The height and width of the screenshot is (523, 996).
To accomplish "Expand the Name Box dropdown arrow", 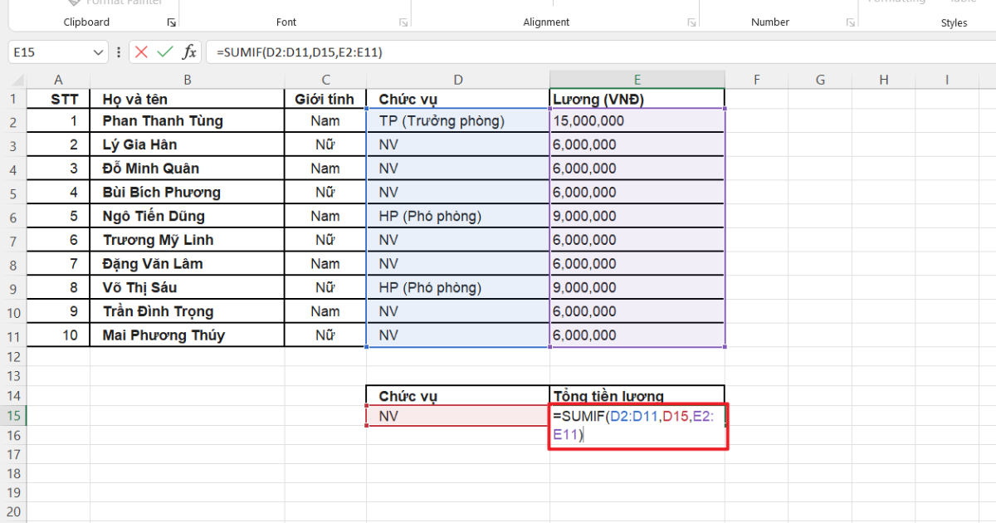I will tap(99, 51).
